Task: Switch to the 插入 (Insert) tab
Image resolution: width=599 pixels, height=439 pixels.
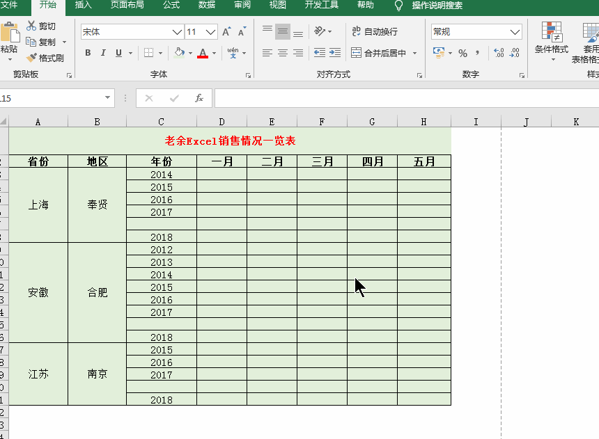Action: pos(83,5)
